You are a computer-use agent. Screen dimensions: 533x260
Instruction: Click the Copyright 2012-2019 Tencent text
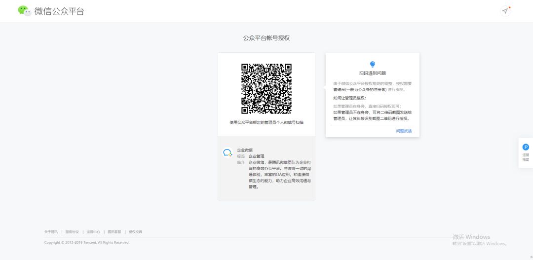pos(87,243)
